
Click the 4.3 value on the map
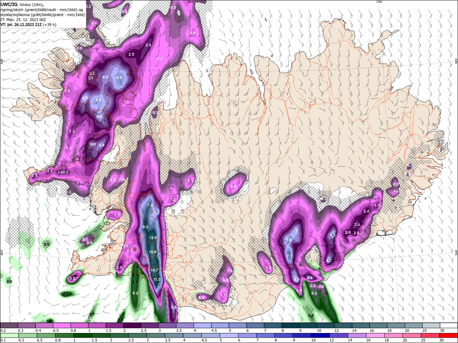point(99,116)
